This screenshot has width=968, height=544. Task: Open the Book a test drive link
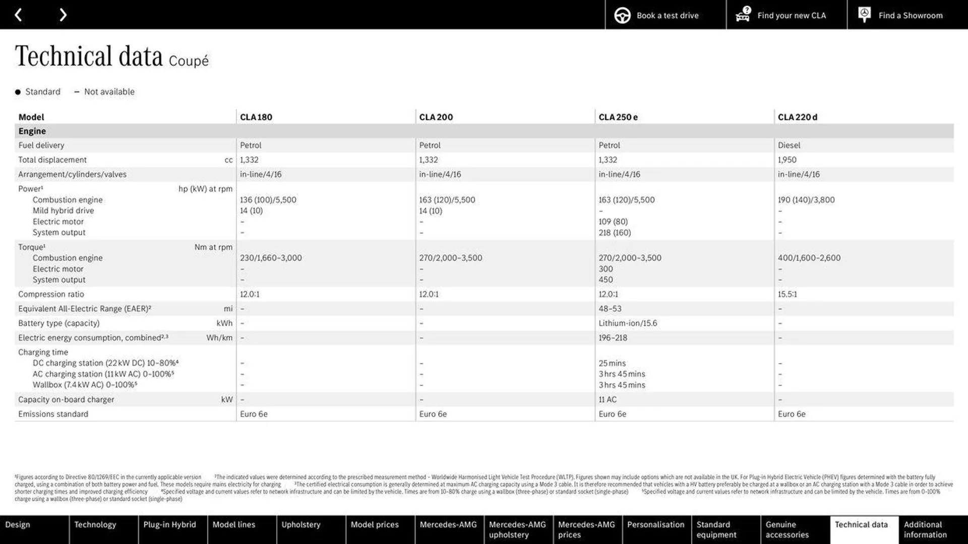pyautogui.click(x=665, y=15)
